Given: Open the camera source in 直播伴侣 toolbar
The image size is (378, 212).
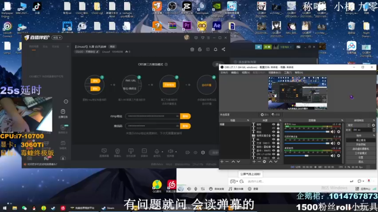Looking at the screenshot, I should [x=117, y=151].
